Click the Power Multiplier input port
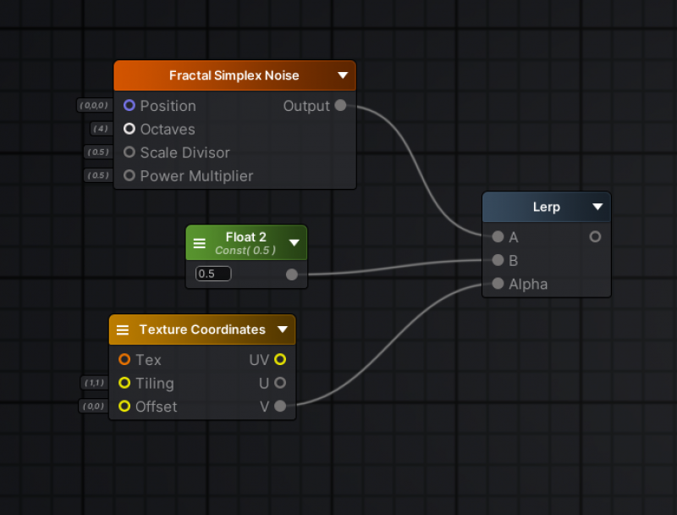The image size is (677, 515). click(129, 176)
